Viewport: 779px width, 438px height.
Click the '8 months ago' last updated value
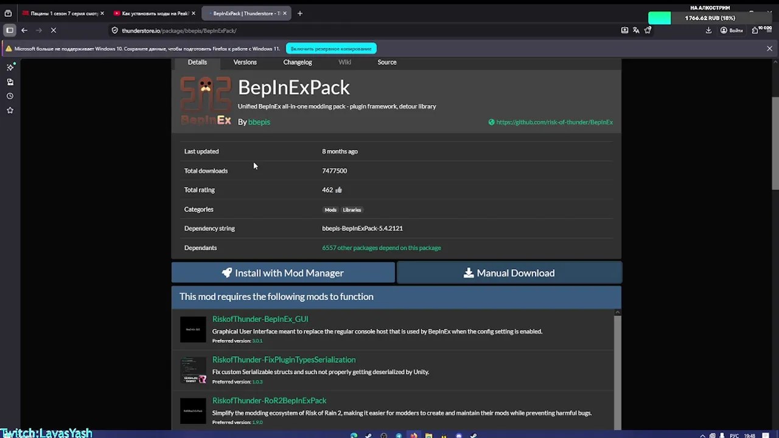(x=340, y=151)
